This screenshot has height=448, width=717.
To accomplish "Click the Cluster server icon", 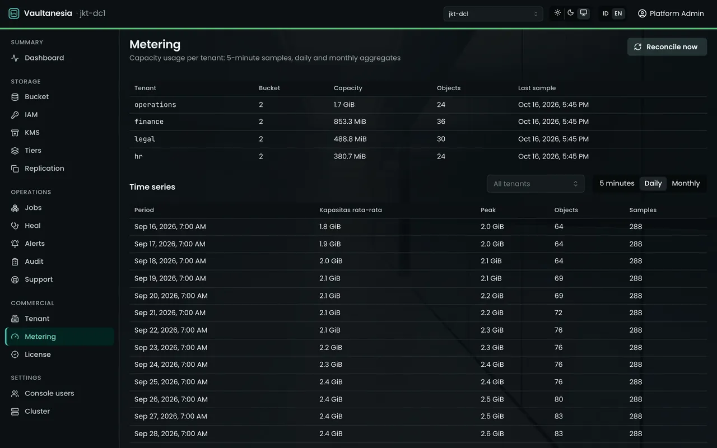I will [x=15, y=412].
